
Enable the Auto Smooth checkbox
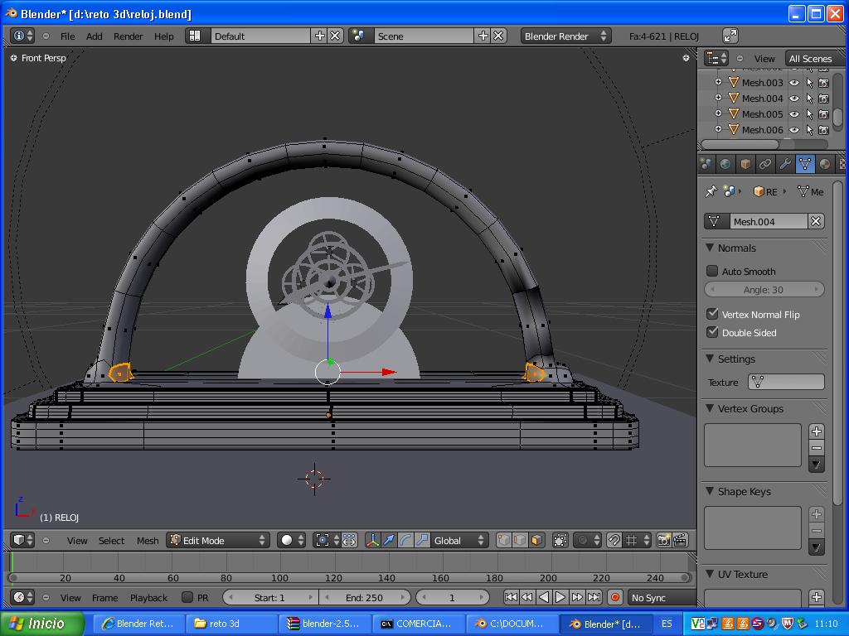(712, 271)
